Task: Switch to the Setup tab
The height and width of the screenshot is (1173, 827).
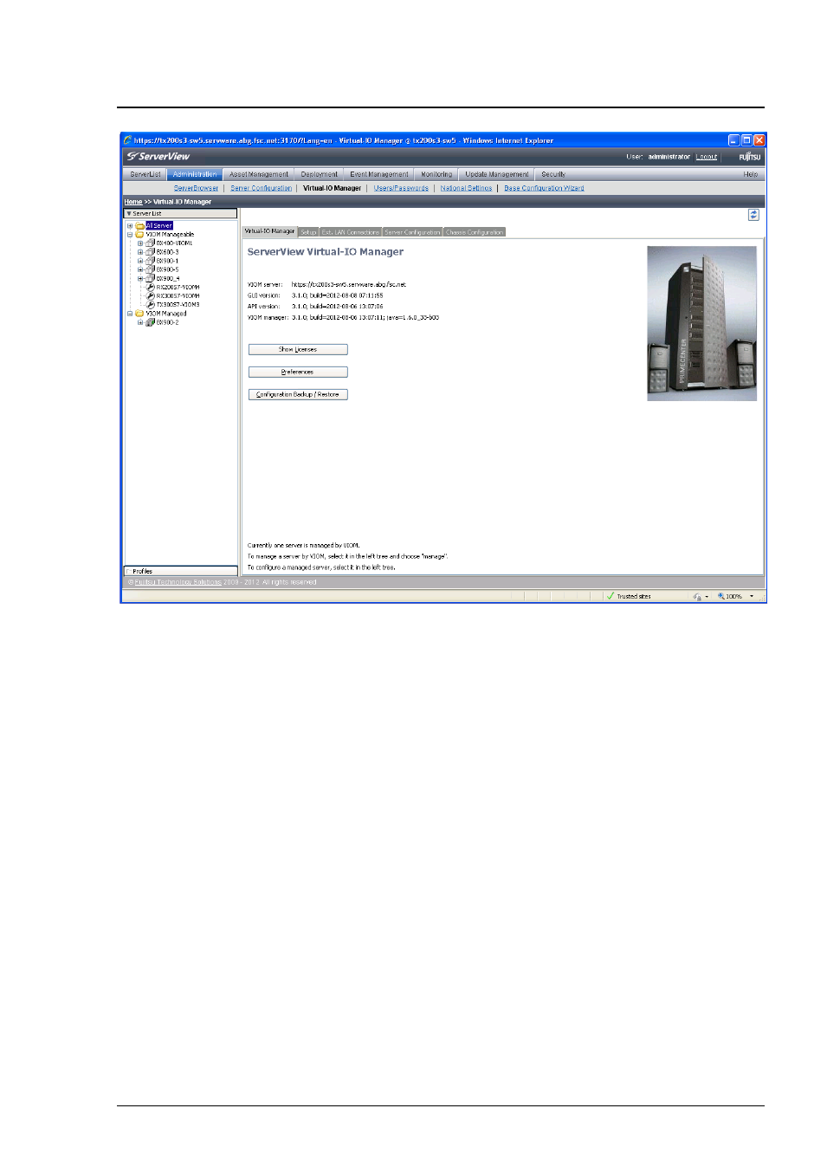Action: (x=308, y=232)
